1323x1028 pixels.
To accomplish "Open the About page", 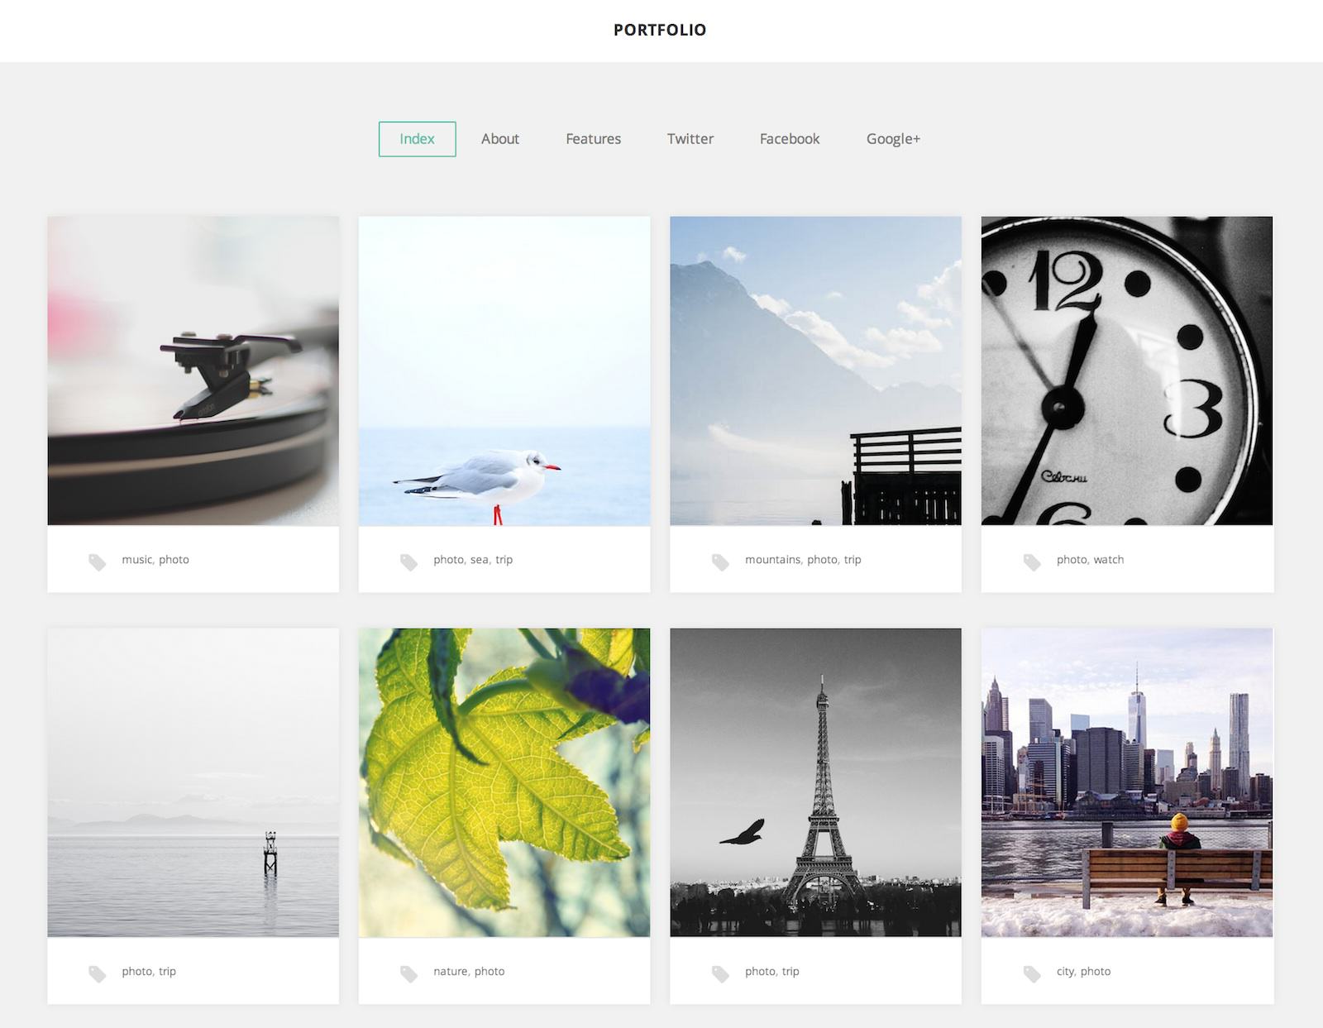I will 500,139.
